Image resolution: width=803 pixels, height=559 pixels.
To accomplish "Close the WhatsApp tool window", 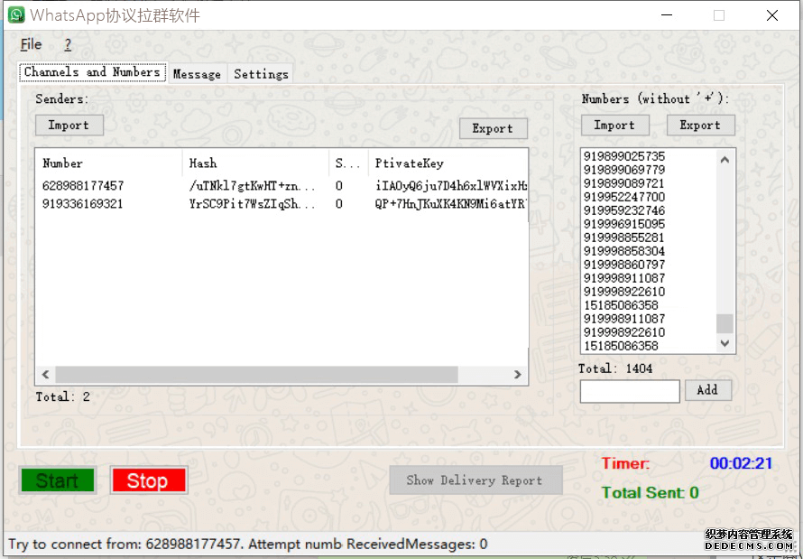I will [x=772, y=15].
